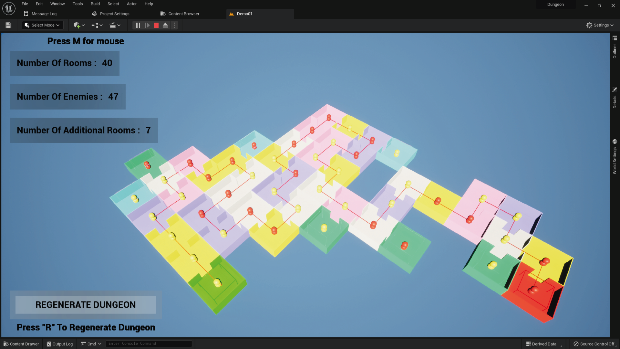Switch to the Demo01 tab
Viewport: 620px width, 349px height.
(245, 14)
